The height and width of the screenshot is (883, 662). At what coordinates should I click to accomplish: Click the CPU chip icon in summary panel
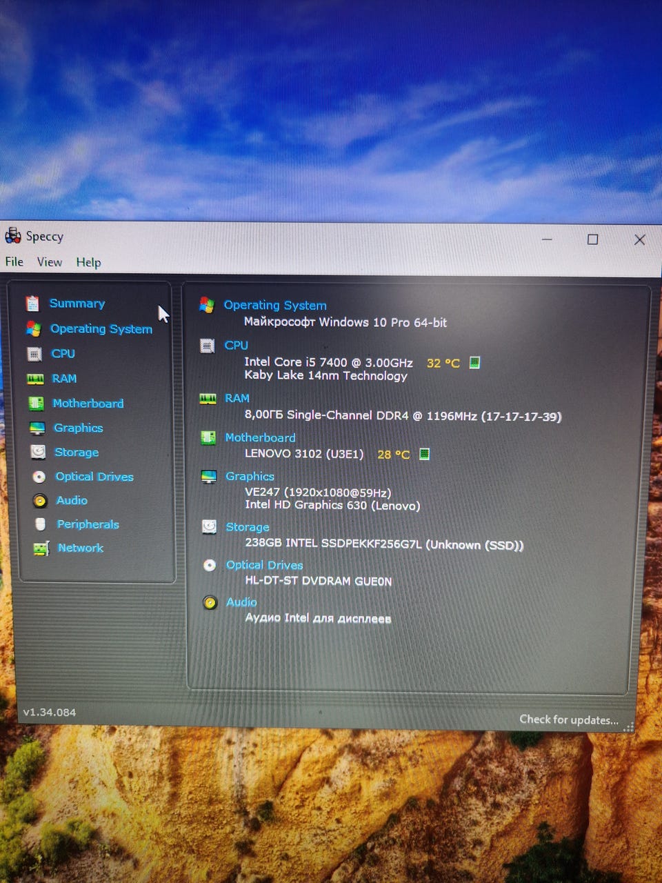click(207, 346)
